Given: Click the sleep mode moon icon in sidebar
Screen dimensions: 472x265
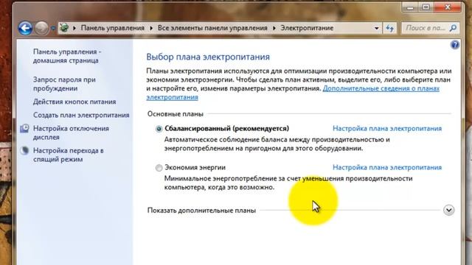Looking at the screenshot, I should pos(24,150).
